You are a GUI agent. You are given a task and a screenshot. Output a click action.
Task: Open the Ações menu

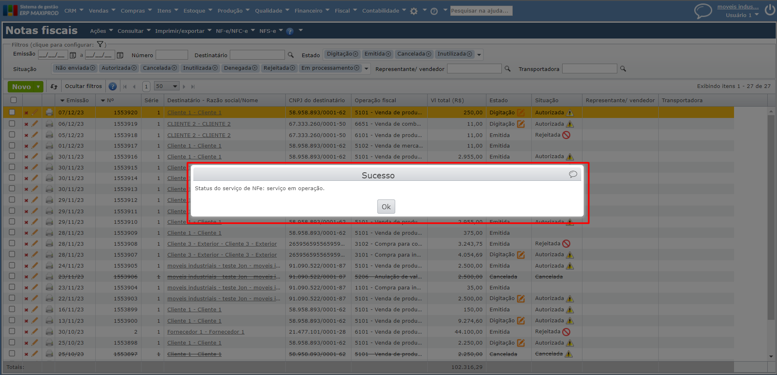click(101, 31)
